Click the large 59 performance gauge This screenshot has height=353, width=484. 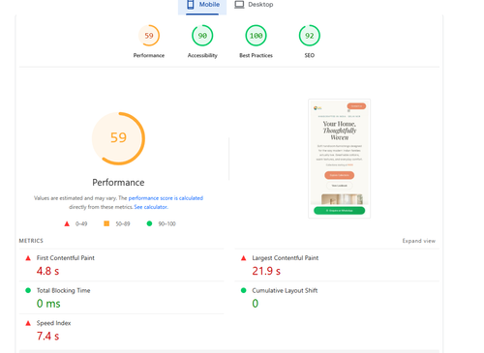pos(118,138)
